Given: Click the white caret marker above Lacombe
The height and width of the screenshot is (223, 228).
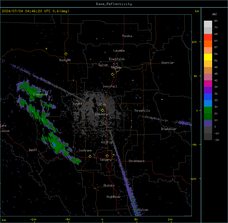Looking at the screenshot, I should point(105,52).
